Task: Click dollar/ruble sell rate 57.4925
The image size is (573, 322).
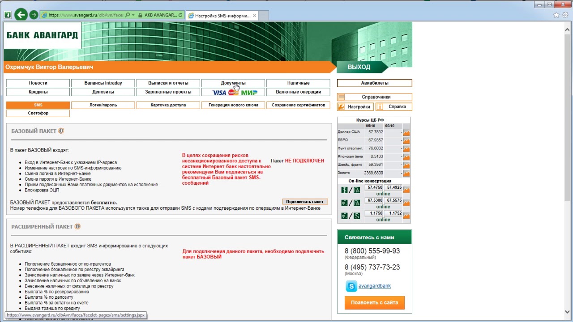Action: [x=393, y=187]
